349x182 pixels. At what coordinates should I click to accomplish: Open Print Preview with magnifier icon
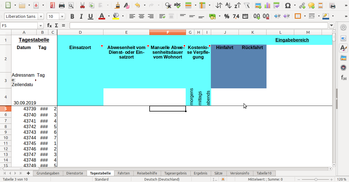71,5
